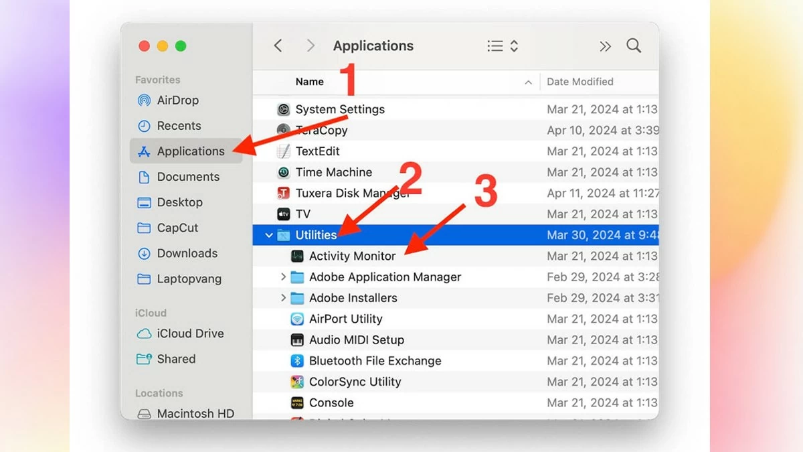The image size is (803, 452).
Task: Select AirPort Utility
Action: tap(346, 319)
